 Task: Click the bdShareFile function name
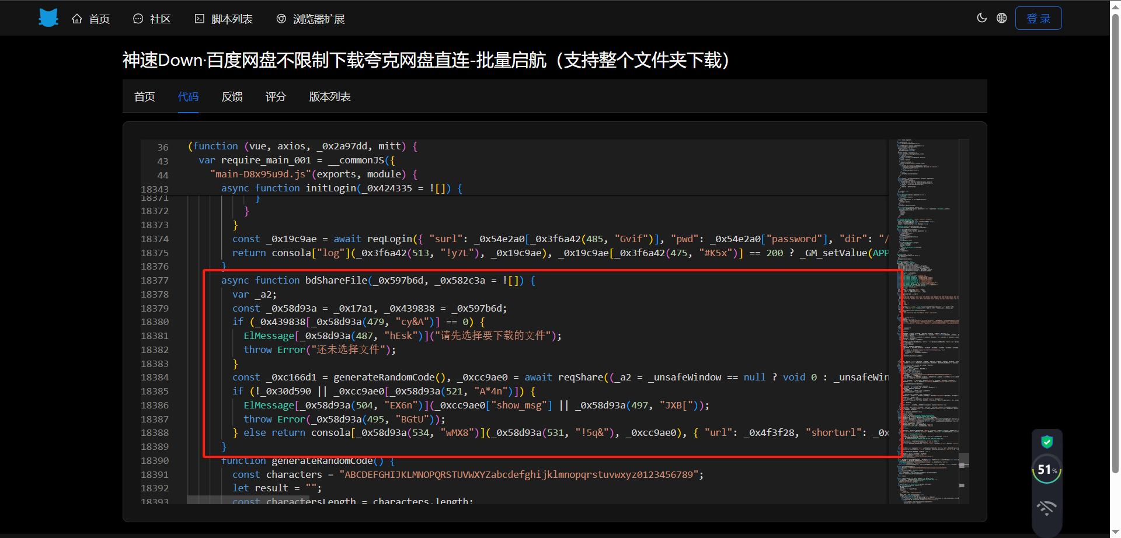(x=336, y=281)
